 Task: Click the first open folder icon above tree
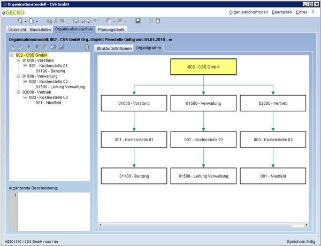pyautogui.click(x=53, y=47)
